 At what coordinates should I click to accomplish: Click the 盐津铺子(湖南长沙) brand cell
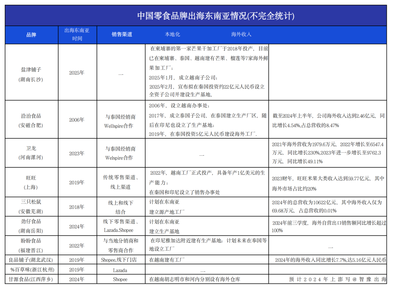click(31, 72)
